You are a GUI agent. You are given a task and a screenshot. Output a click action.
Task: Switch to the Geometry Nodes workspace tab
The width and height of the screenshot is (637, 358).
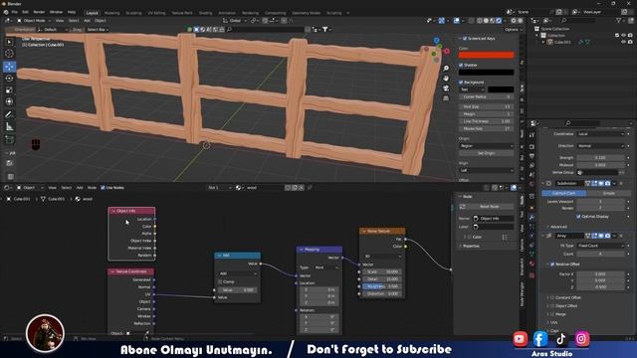pyautogui.click(x=306, y=13)
